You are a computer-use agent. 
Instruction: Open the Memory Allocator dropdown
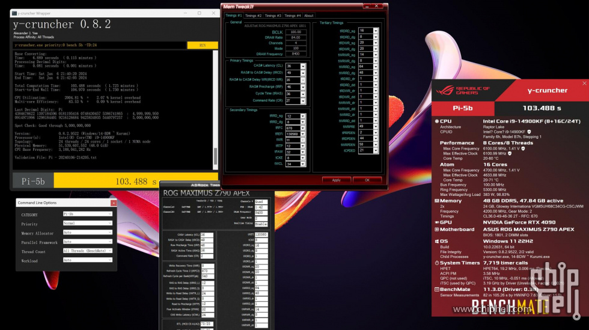(88, 232)
